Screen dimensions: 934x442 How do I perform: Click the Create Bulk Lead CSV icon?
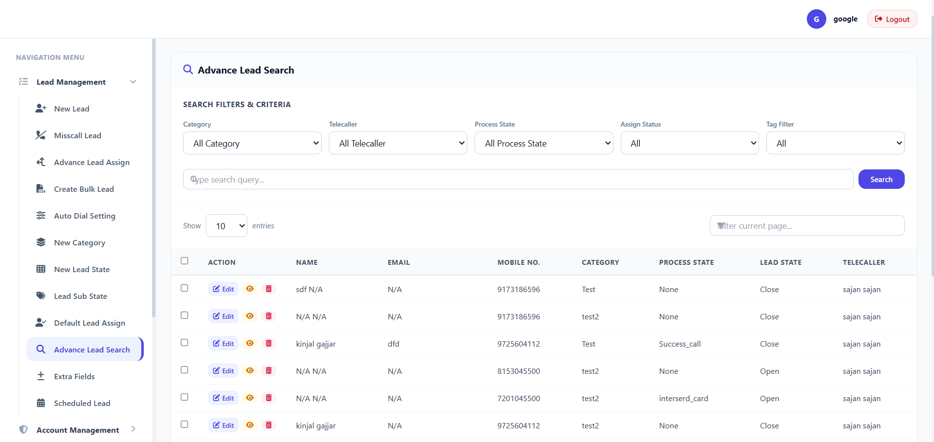41,189
